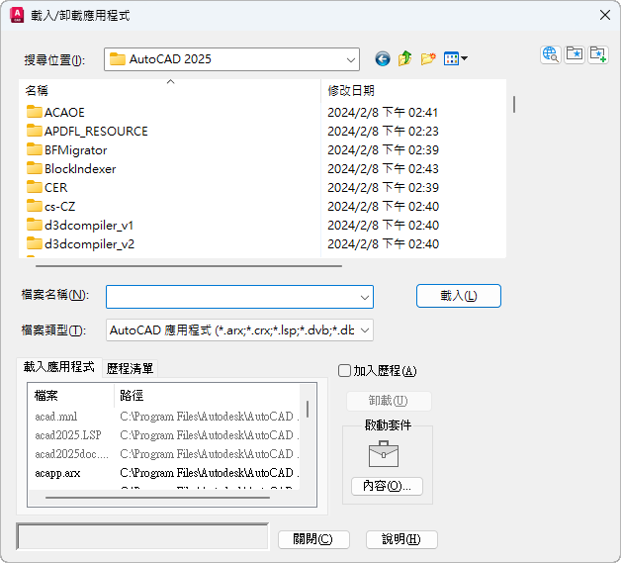Toggle the 加入歷程 checkbox
The image size is (621, 563).
344,371
